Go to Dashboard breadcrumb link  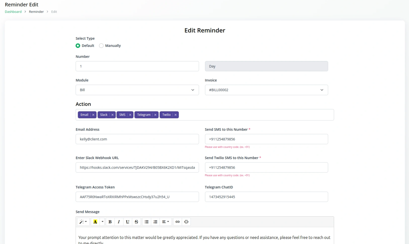tap(13, 12)
